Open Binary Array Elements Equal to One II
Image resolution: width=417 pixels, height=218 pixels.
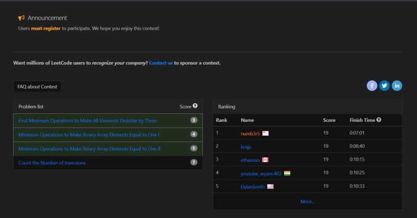click(x=89, y=148)
